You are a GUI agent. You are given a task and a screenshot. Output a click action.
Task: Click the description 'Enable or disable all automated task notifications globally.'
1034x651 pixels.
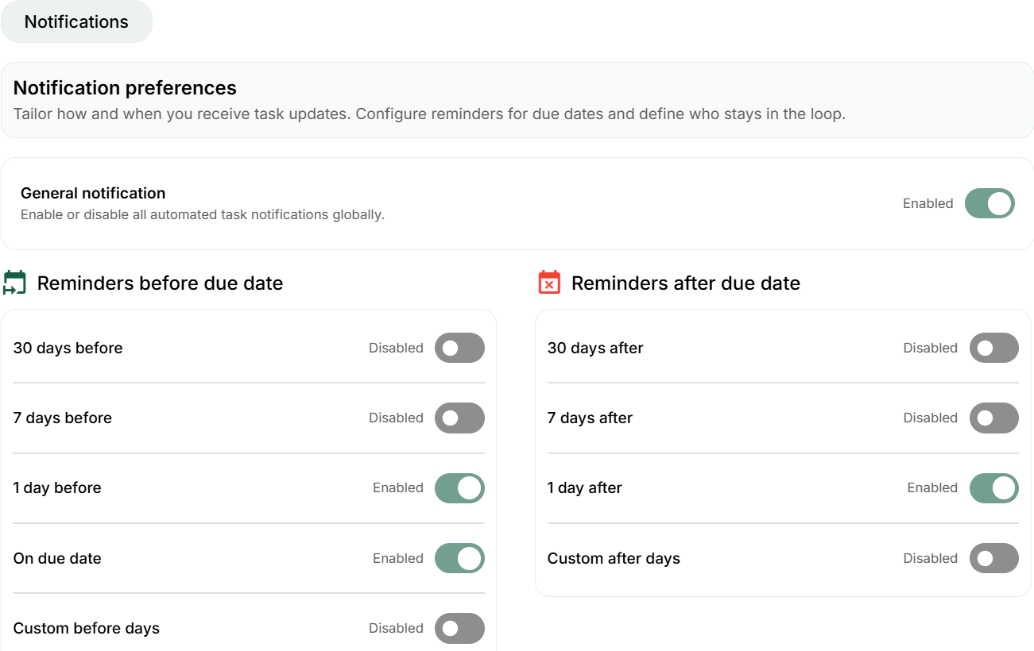[x=203, y=214]
